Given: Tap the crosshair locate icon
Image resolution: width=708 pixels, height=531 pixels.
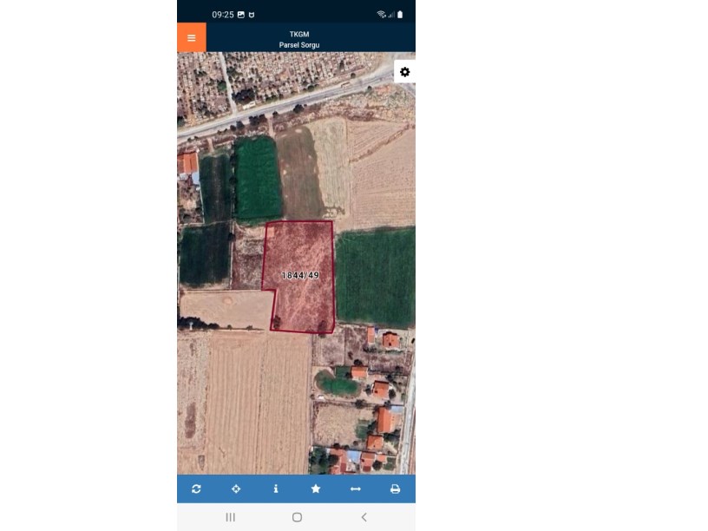Looking at the screenshot, I should 236,488.
